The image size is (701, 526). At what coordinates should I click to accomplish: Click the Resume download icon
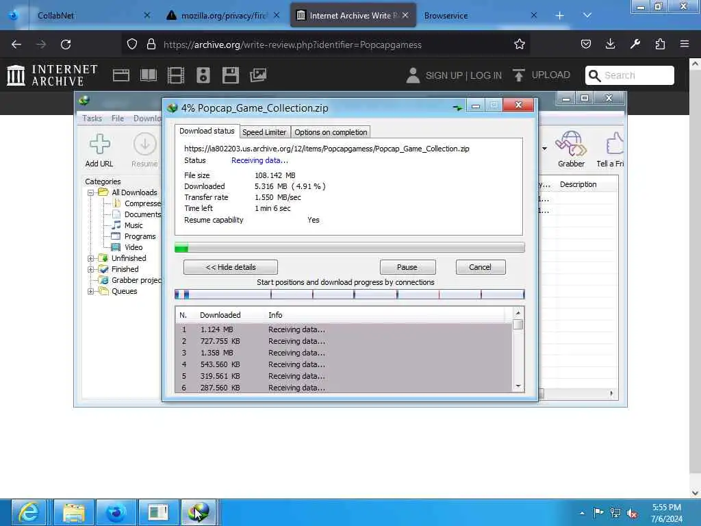pyautogui.click(x=145, y=144)
